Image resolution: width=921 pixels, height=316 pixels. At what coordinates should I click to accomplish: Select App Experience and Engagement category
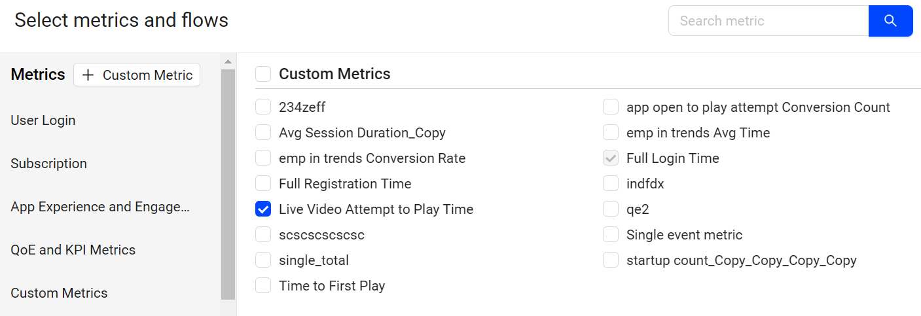coord(100,207)
